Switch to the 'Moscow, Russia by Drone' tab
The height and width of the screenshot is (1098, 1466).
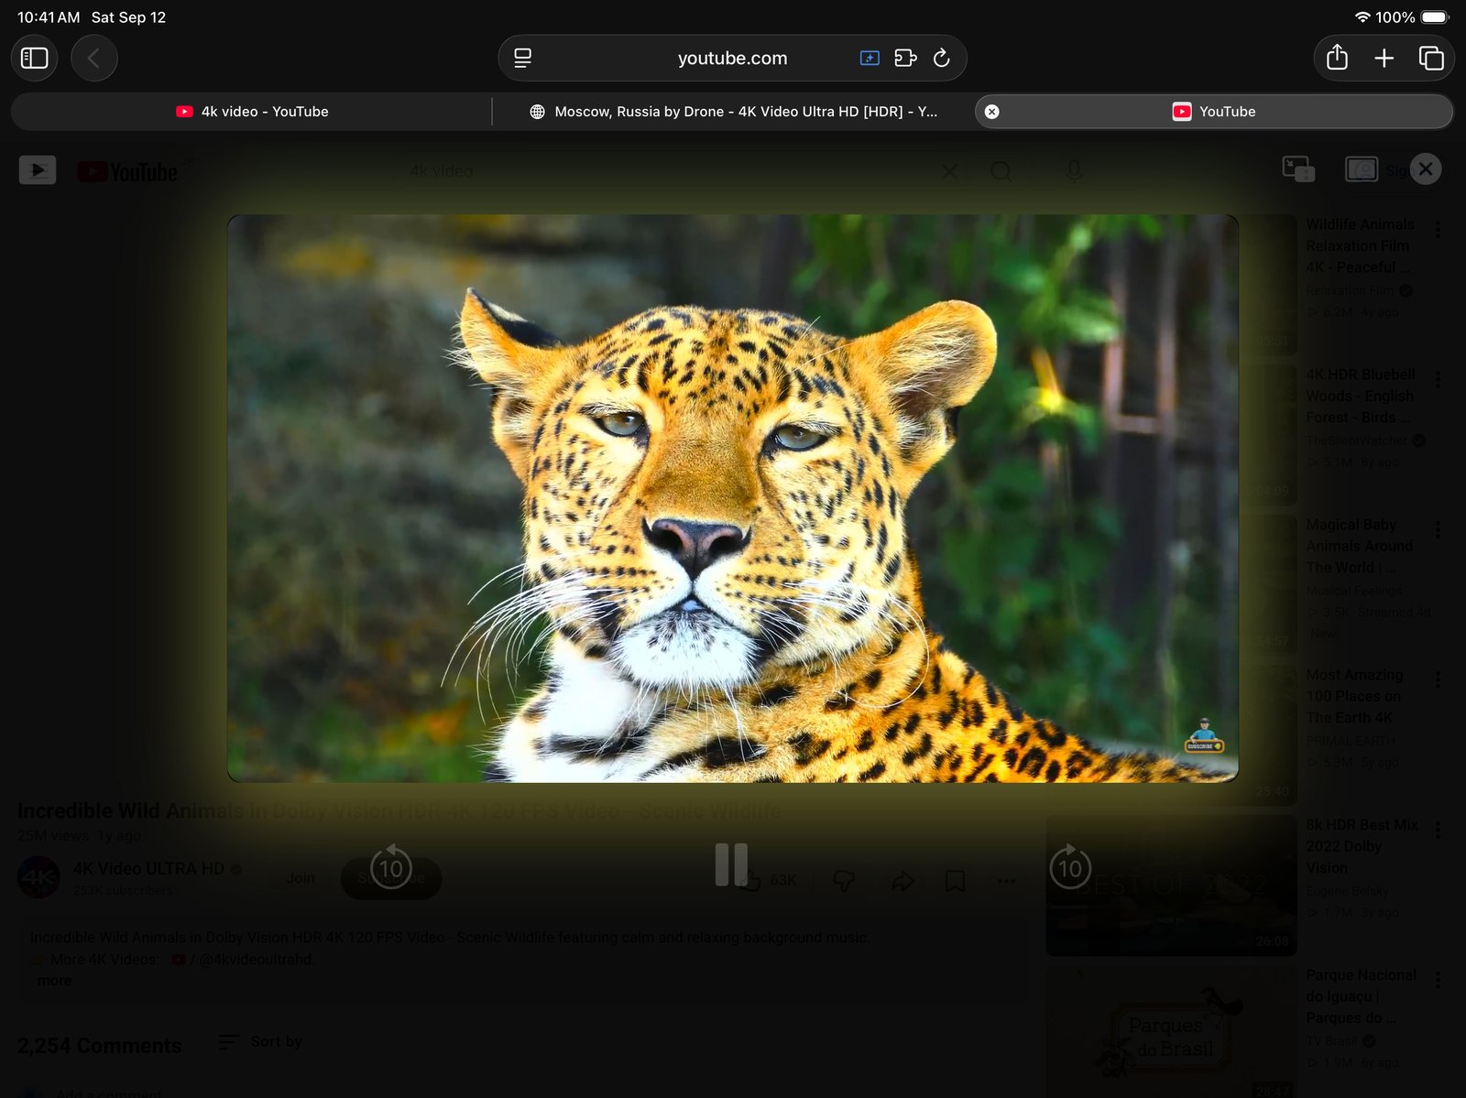733,112
